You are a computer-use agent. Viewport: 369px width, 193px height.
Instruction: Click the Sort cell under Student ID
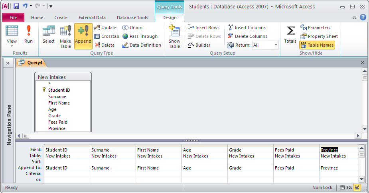67,161
